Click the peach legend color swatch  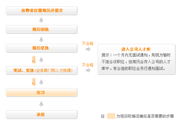(111, 116)
